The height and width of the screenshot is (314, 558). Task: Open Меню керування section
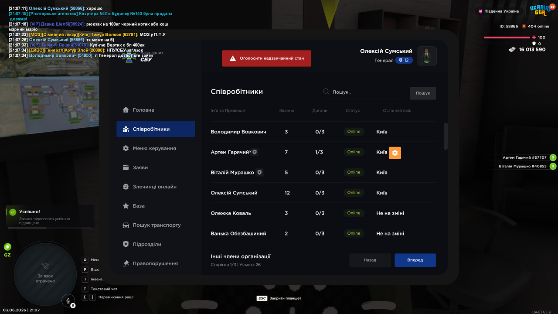click(x=156, y=148)
